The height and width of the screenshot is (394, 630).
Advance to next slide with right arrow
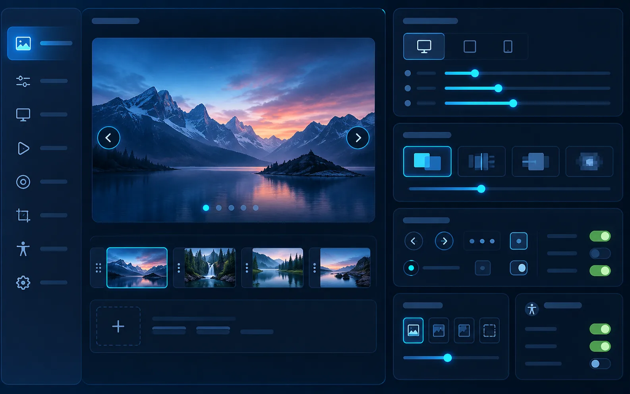pyautogui.click(x=358, y=138)
